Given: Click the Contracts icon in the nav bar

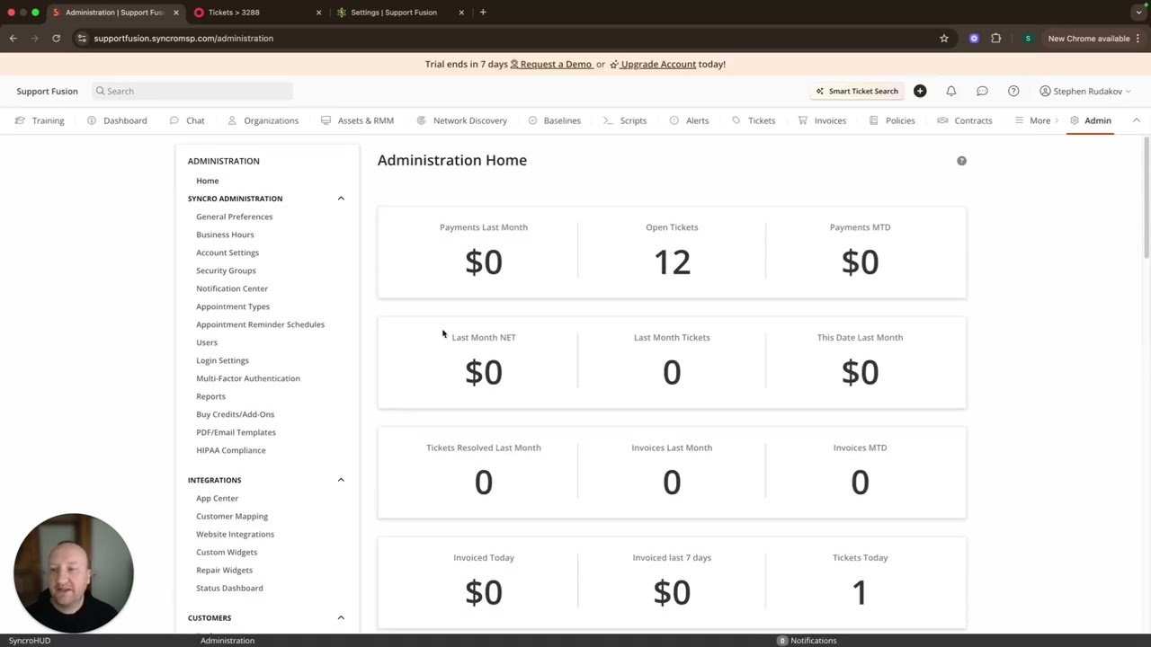Looking at the screenshot, I should coord(942,120).
